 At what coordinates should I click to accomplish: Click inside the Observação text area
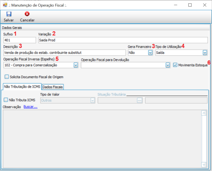click(102, 139)
